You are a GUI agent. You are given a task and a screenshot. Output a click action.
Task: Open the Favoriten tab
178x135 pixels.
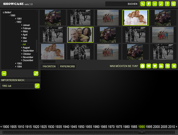coord(49,66)
